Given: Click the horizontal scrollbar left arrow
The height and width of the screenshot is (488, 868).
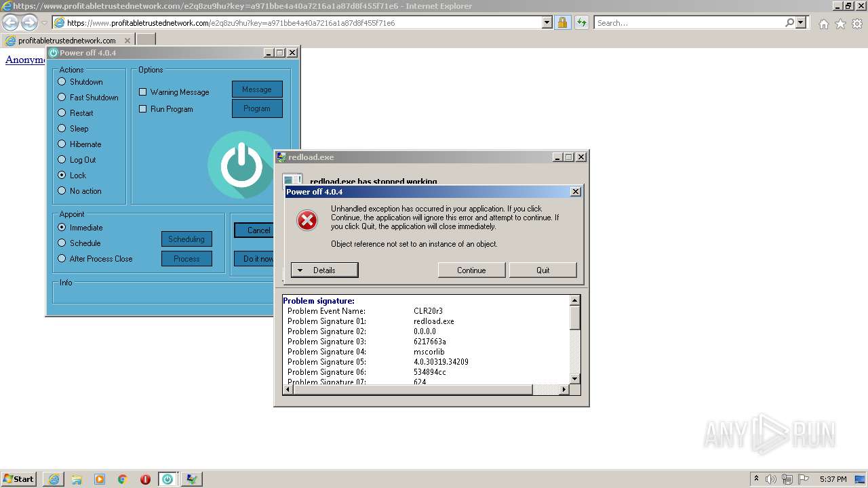Looking at the screenshot, I should point(288,390).
